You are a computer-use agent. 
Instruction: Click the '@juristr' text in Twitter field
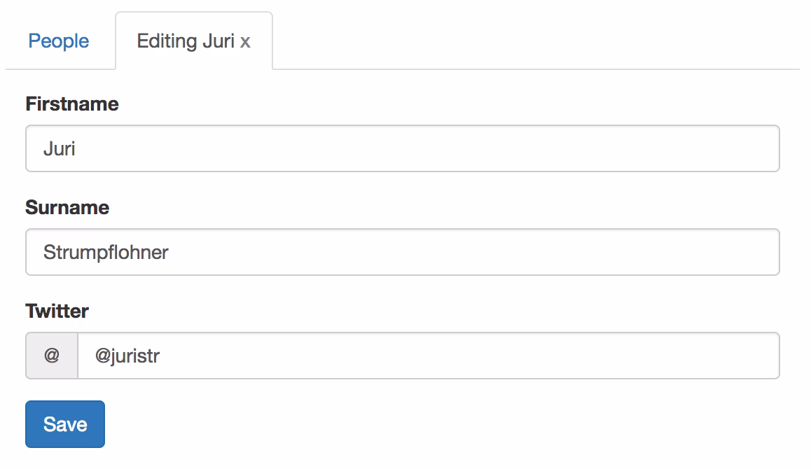[127, 356]
